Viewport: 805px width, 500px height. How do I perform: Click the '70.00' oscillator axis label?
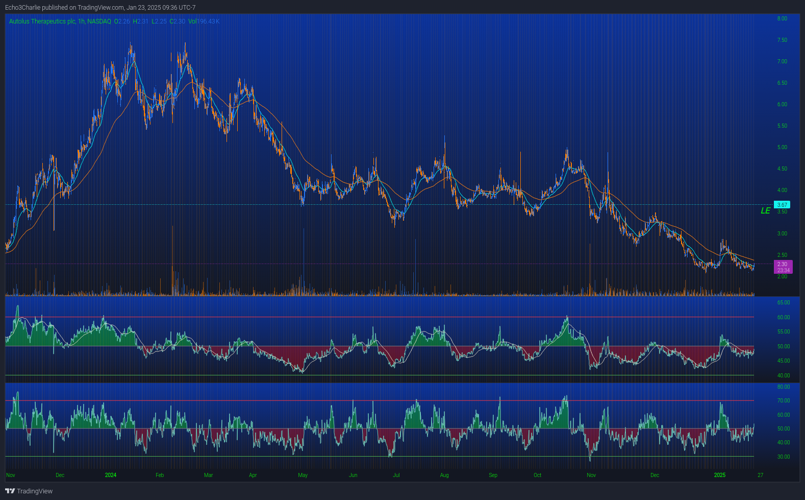pos(784,400)
